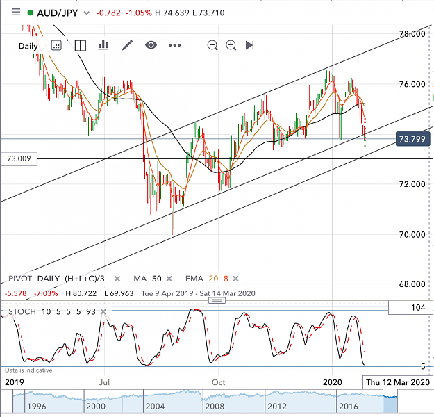Jump to the latest bar

[249, 45]
